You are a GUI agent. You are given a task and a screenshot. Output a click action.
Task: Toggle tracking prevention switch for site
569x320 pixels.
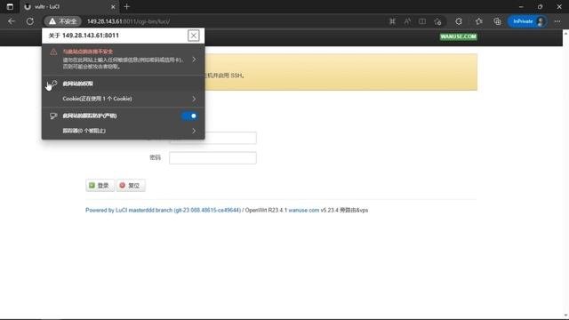[189, 116]
